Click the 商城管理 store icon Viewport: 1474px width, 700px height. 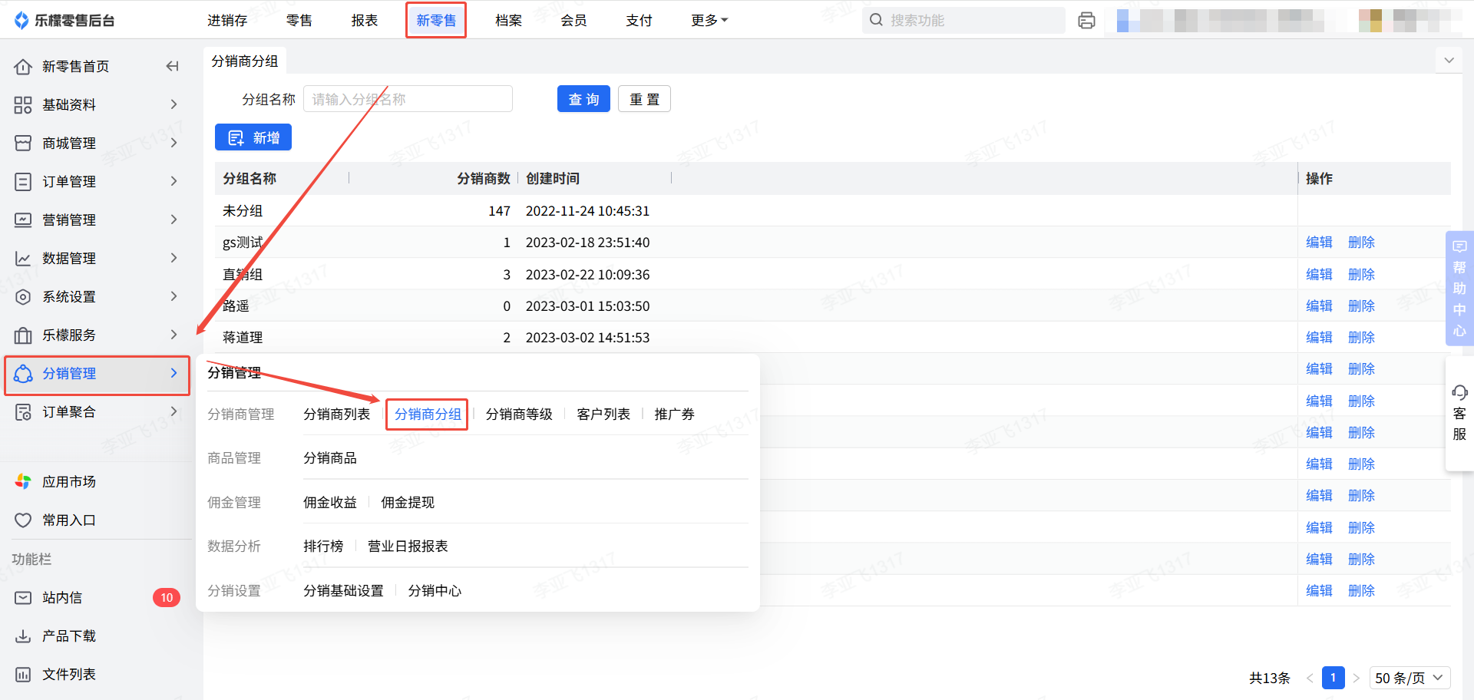[23, 144]
